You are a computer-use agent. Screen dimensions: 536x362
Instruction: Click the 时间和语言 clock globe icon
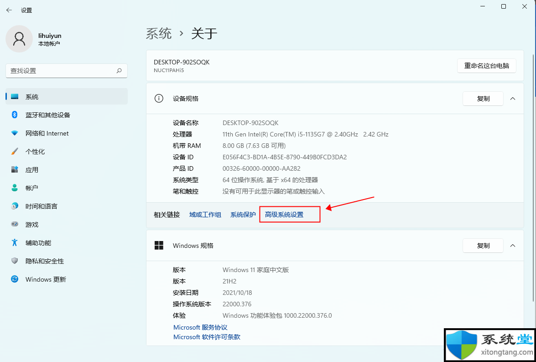pyautogui.click(x=15, y=206)
